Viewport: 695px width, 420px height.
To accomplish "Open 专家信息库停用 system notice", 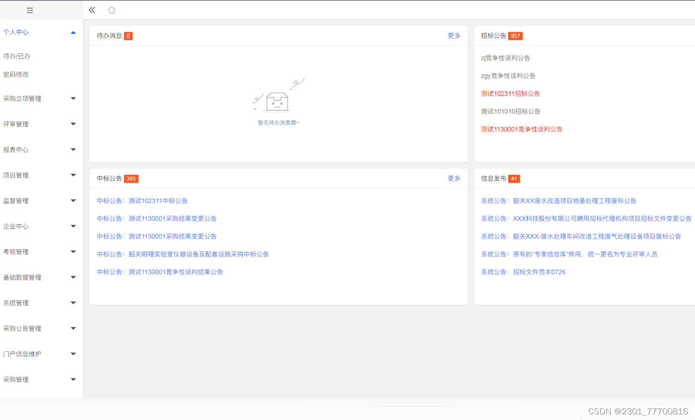I will click(x=569, y=254).
